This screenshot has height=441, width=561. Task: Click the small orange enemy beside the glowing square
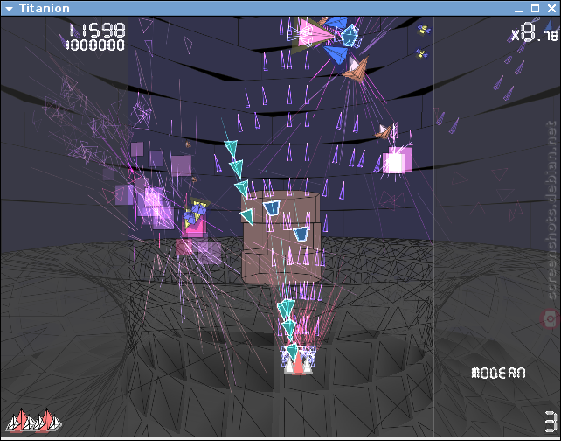coord(384,131)
